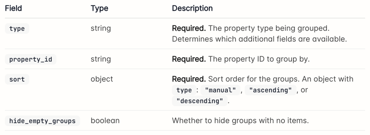The image size is (370, 135).
Task: Click the inline type code in sort description
Action: (184, 91)
